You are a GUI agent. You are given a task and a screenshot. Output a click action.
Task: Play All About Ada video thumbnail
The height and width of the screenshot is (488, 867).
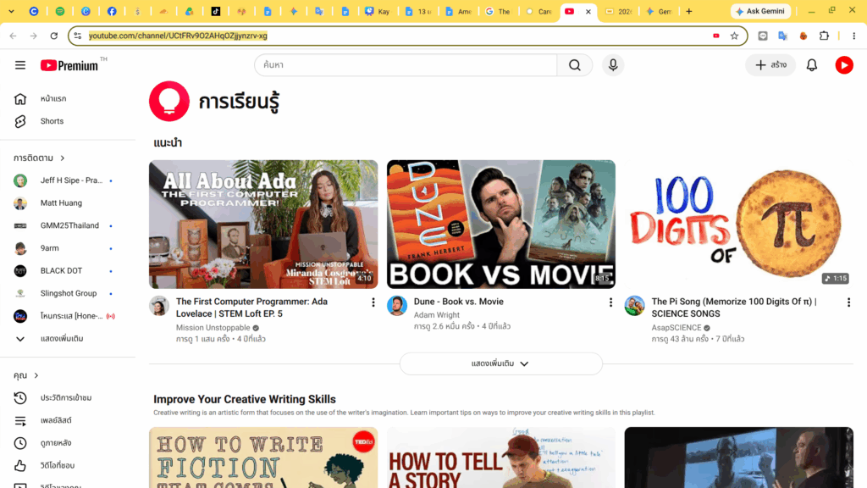[263, 224]
